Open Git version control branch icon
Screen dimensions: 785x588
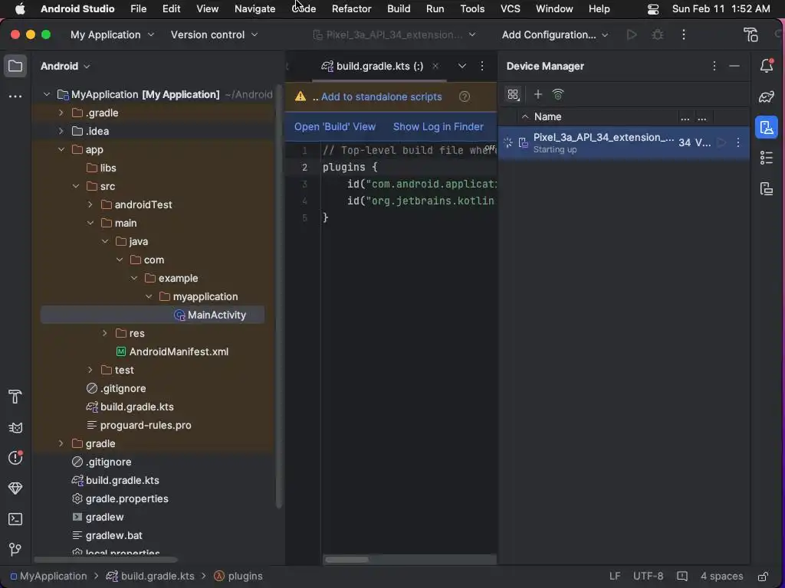point(15,550)
